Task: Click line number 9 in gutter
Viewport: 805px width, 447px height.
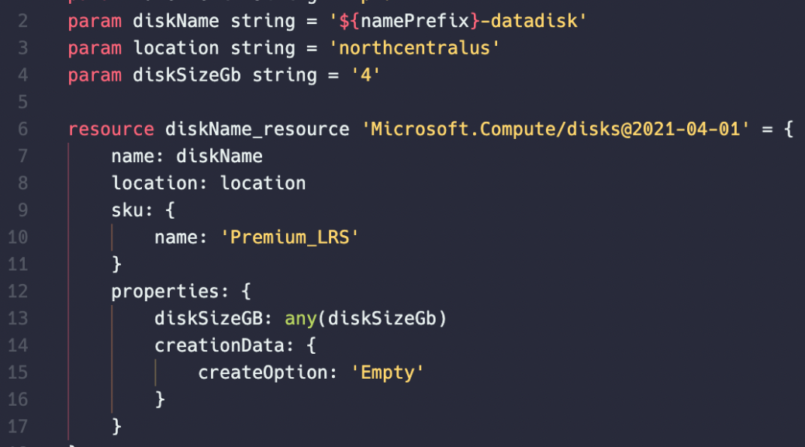Action: pyautogui.click(x=22, y=210)
